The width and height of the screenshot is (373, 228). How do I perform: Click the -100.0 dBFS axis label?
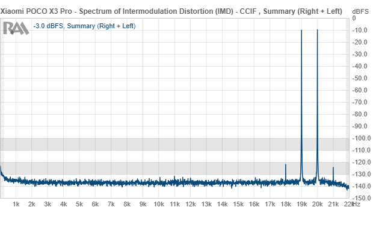click(362, 138)
